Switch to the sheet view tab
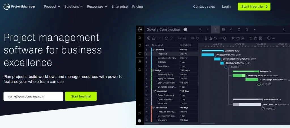Screen dimensions: 290x128 (223, 29)
